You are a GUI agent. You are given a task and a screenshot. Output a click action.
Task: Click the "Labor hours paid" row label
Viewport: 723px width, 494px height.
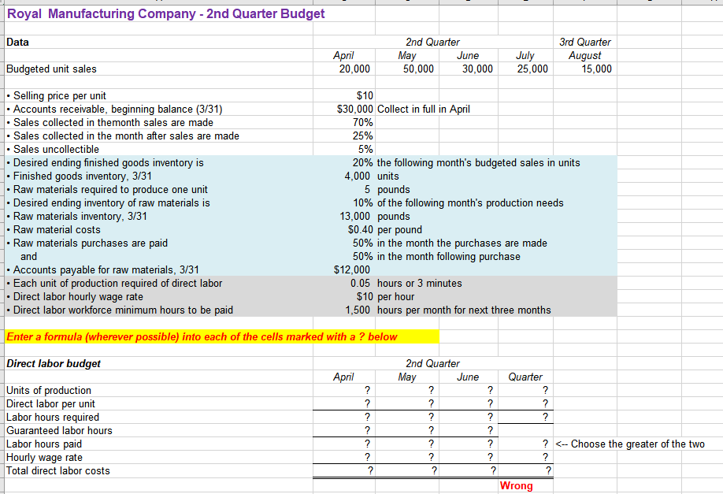[44, 444]
